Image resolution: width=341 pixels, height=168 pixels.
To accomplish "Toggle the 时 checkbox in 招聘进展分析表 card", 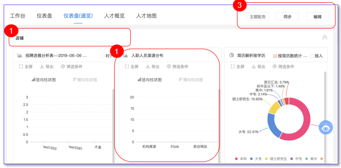I will tap(103, 56).
